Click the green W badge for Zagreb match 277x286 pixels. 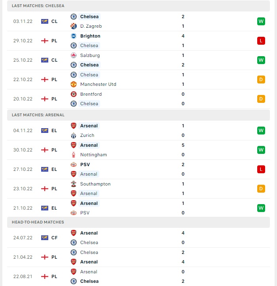click(x=261, y=21)
